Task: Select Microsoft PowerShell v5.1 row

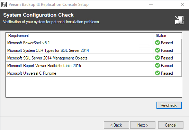Action: pyautogui.click(x=94, y=43)
